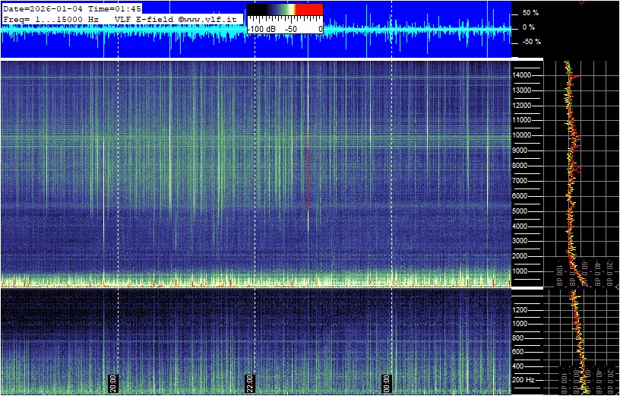
Task: Click the -100 dB color scale label
Action: pyautogui.click(x=262, y=30)
